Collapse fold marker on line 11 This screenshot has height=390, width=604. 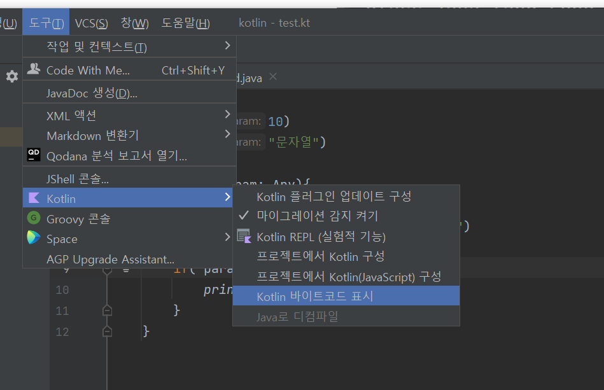coord(108,310)
